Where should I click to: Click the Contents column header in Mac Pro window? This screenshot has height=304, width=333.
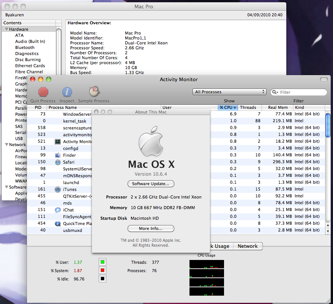coord(29,23)
